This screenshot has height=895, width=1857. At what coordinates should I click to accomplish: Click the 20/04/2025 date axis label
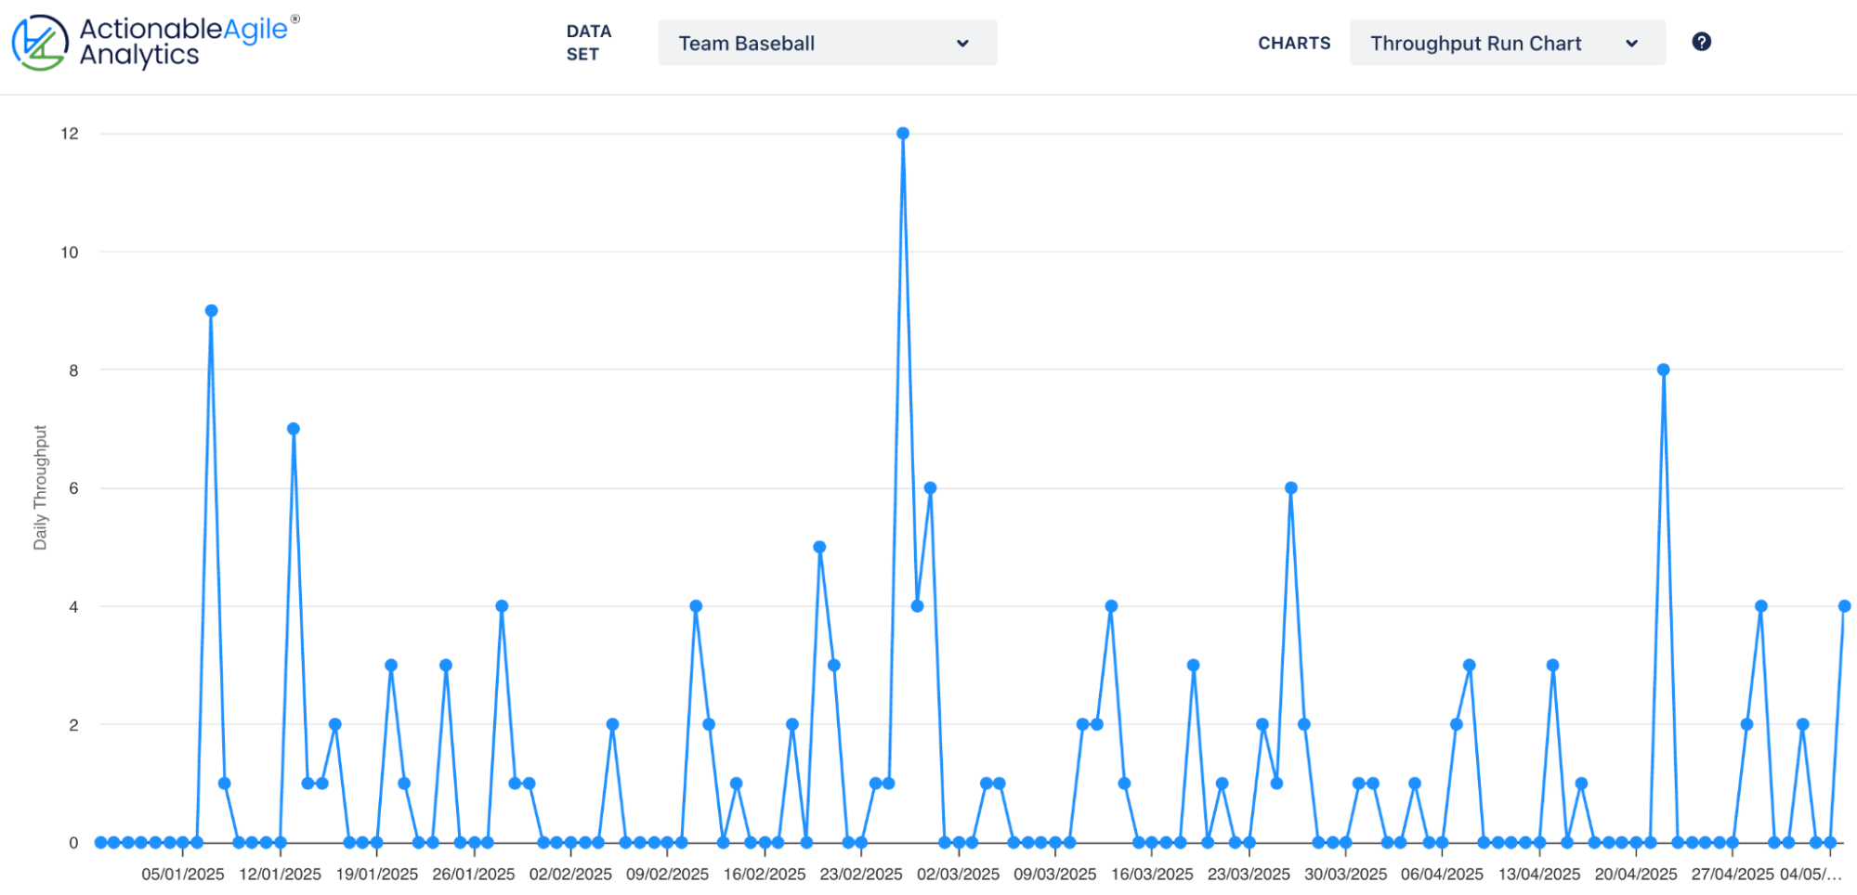1635,874
